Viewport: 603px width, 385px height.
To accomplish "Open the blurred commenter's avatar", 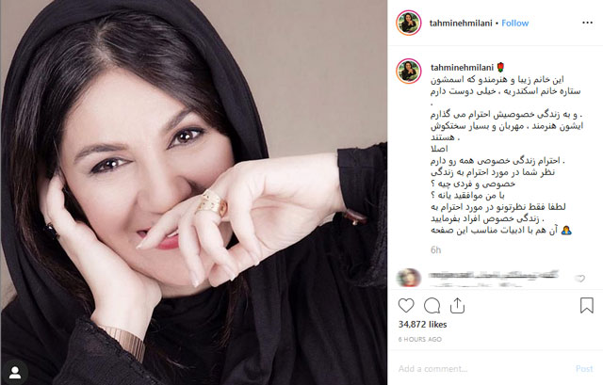I will tap(408, 278).
